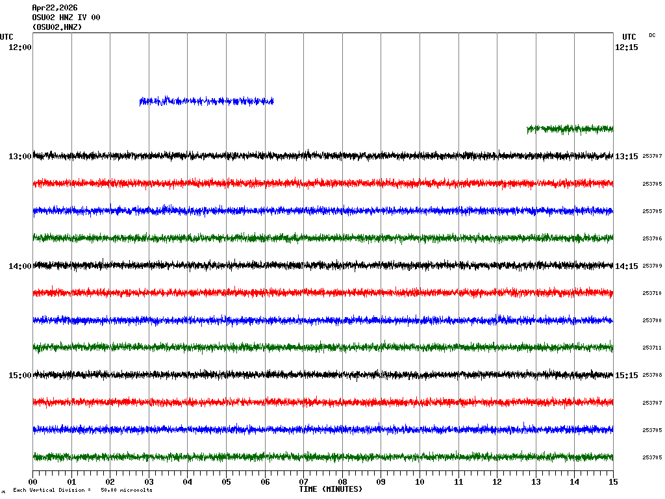Click the 253711 value on the right

pyautogui.click(x=652, y=348)
